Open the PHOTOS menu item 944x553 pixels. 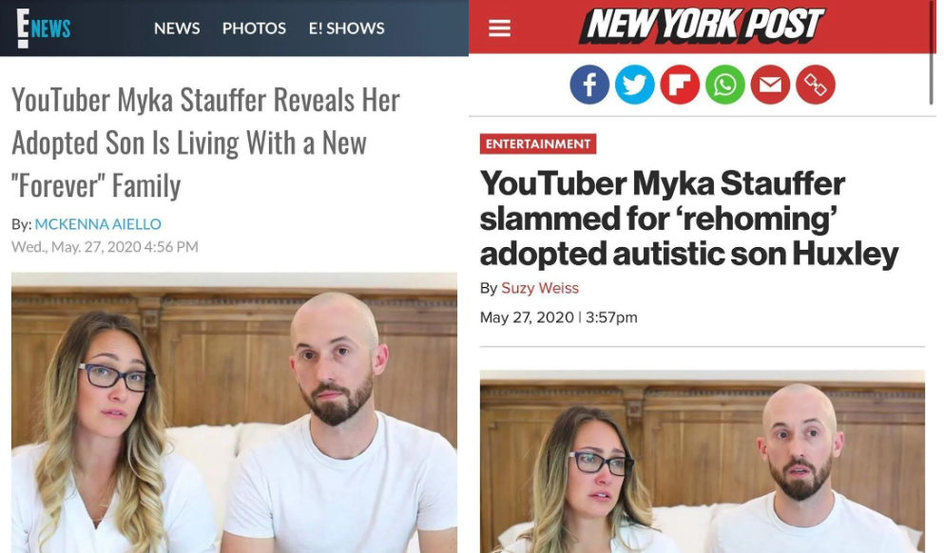(254, 29)
